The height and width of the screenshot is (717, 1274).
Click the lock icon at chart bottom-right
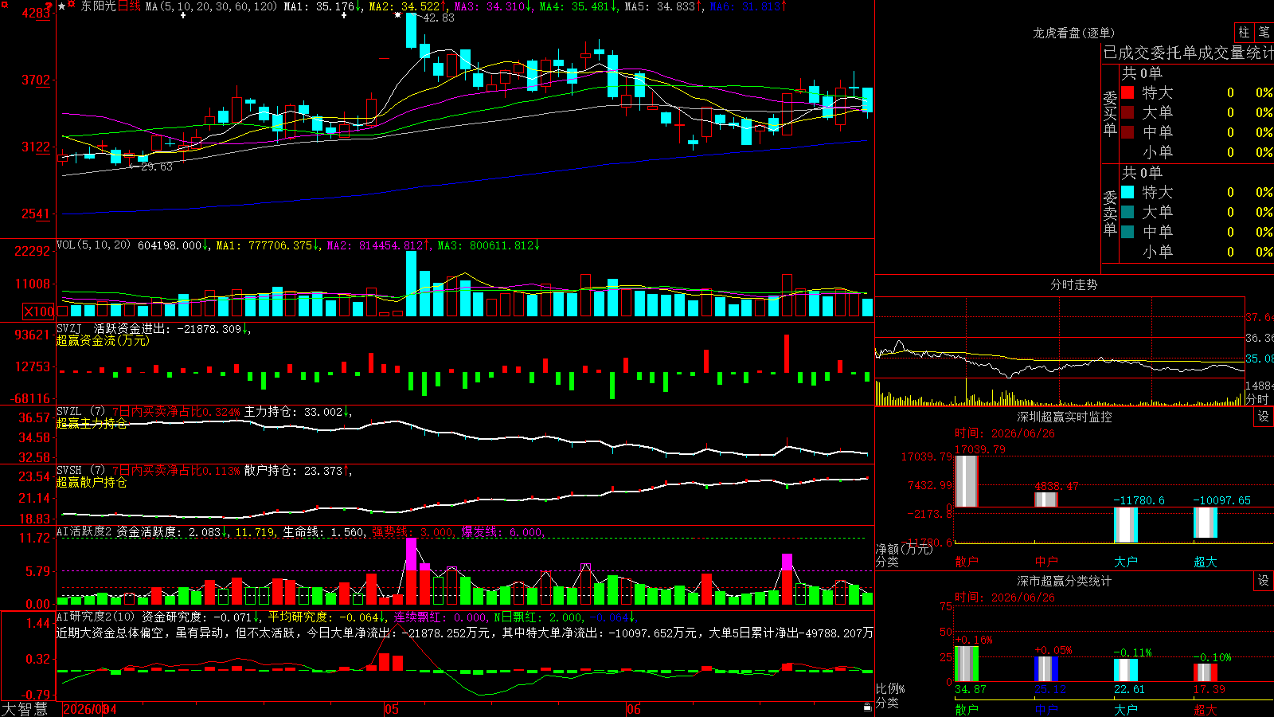868,707
